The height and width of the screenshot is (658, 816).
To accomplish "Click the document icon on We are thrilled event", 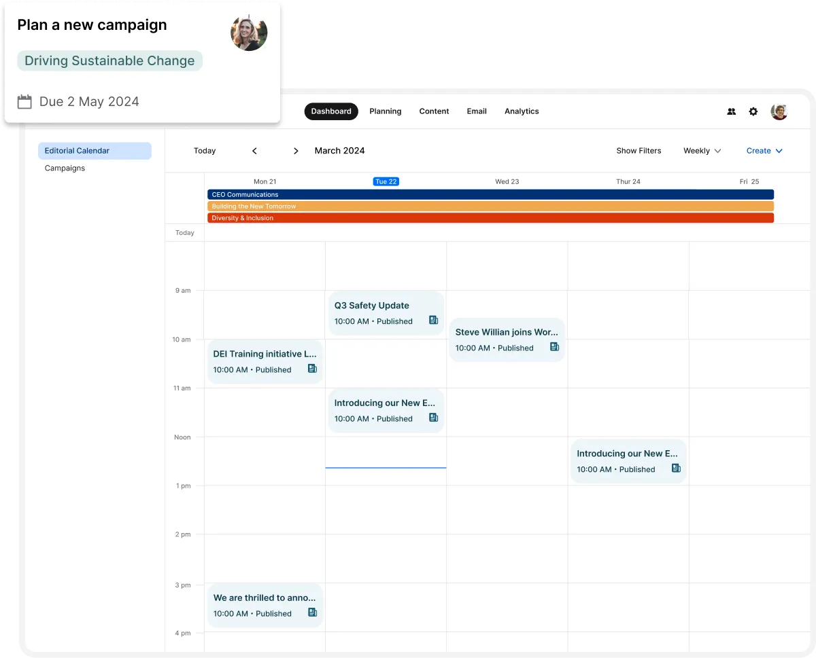I will tap(312, 612).
